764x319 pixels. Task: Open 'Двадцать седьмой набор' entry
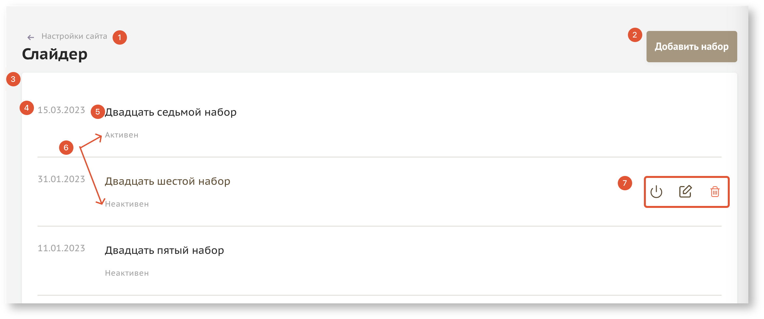170,112
